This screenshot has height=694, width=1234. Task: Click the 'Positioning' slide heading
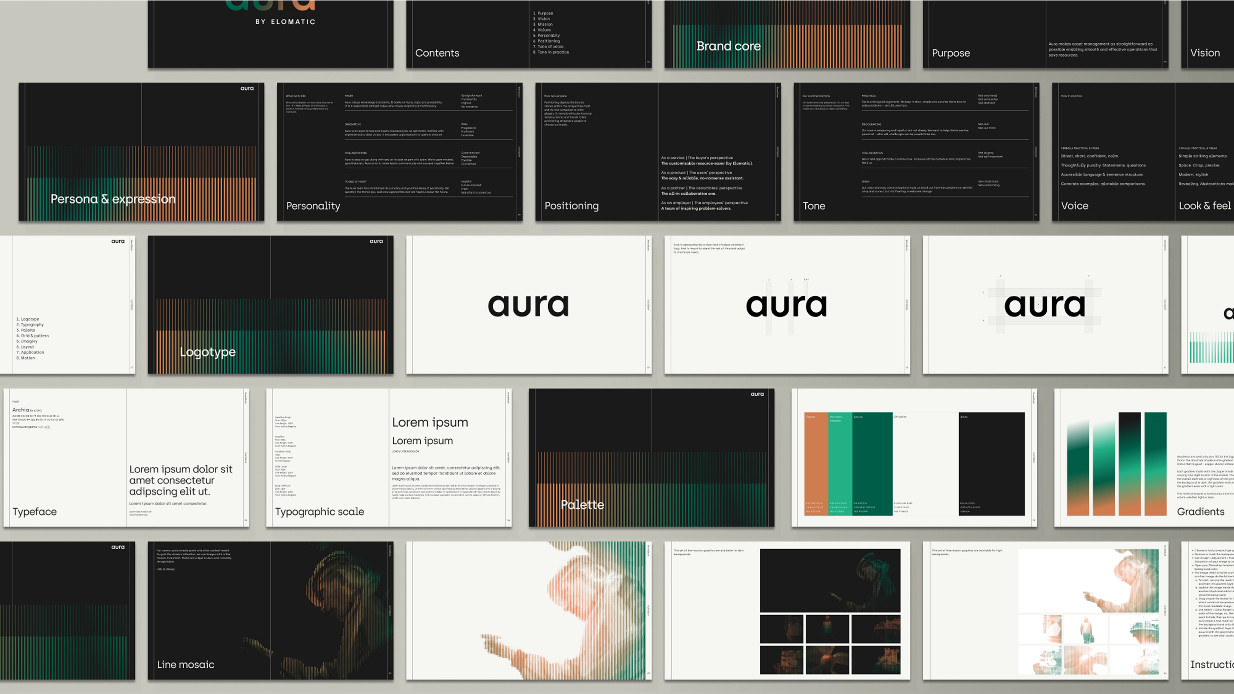pos(571,206)
